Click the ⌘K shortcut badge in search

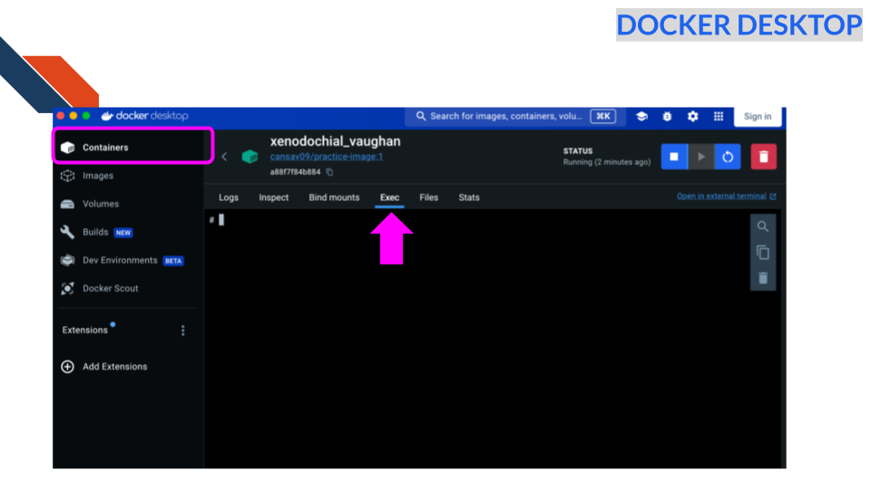click(x=603, y=117)
